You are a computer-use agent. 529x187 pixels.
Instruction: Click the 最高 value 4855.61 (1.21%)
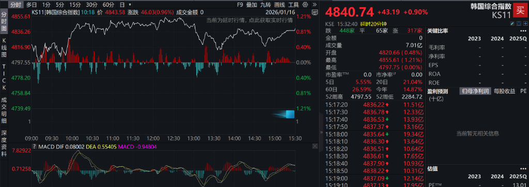pyautogui.click(x=400, y=60)
